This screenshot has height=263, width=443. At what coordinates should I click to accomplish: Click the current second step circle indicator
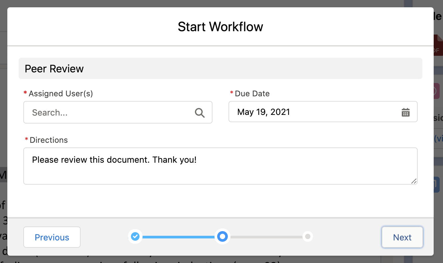(222, 236)
